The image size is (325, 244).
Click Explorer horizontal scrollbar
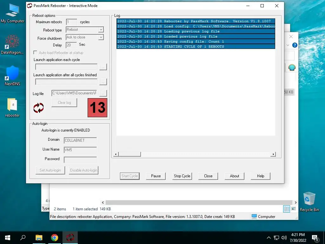pos(199,202)
